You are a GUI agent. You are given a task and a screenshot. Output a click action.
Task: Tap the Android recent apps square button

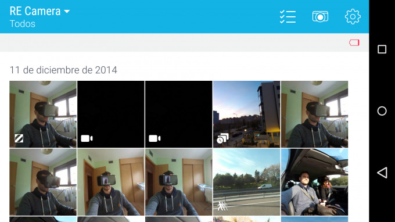pos(382,49)
